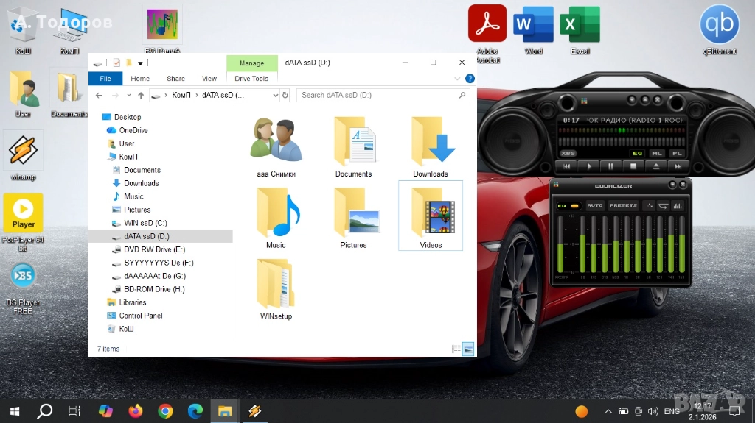Click the Stop button in Winamp
Image resolution: width=755 pixels, height=423 pixels.
coord(633,167)
